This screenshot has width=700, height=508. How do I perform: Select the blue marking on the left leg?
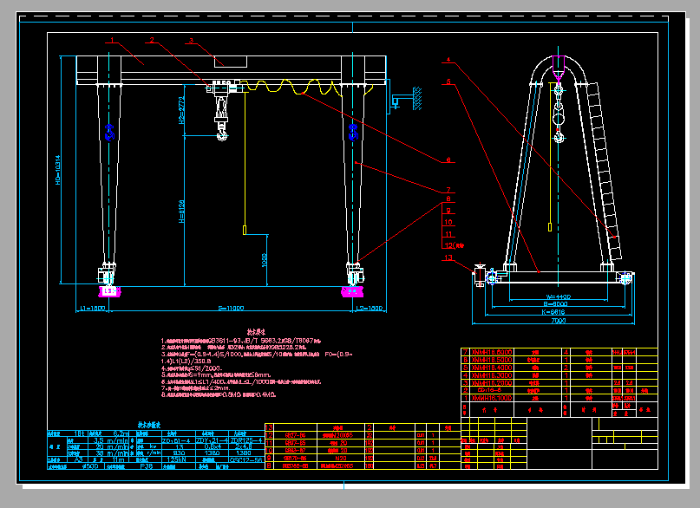point(109,133)
